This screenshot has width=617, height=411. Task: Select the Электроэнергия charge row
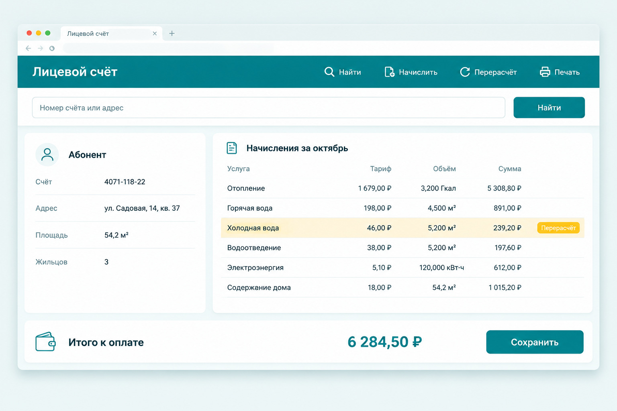[x=402, y=267]
